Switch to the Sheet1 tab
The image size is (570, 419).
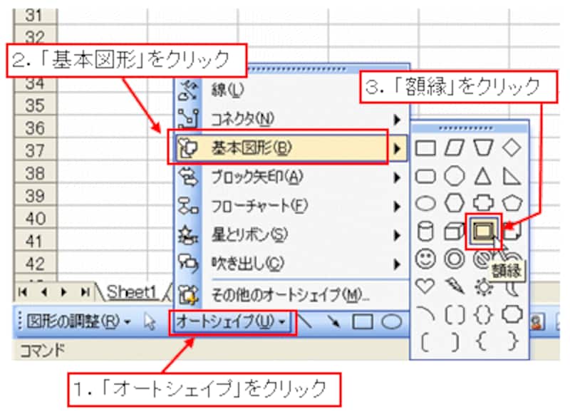click(132, 292)
